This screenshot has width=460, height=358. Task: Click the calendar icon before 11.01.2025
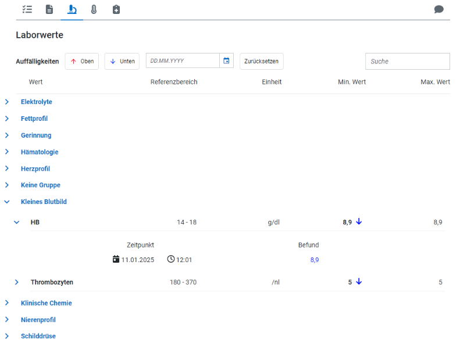116,259
